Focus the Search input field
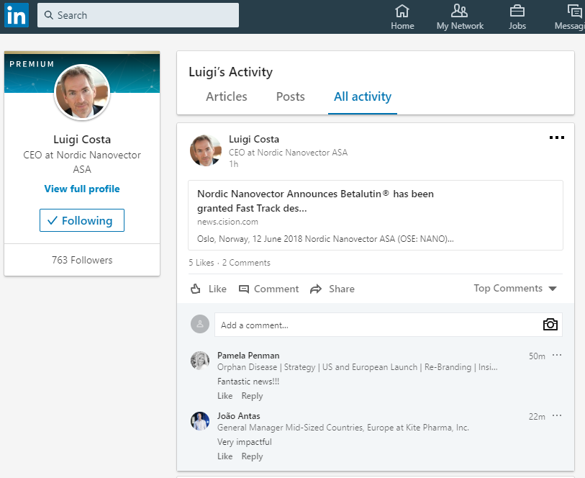Image resolution: width=585 pixels, height=478 pixels. [138, 15]
